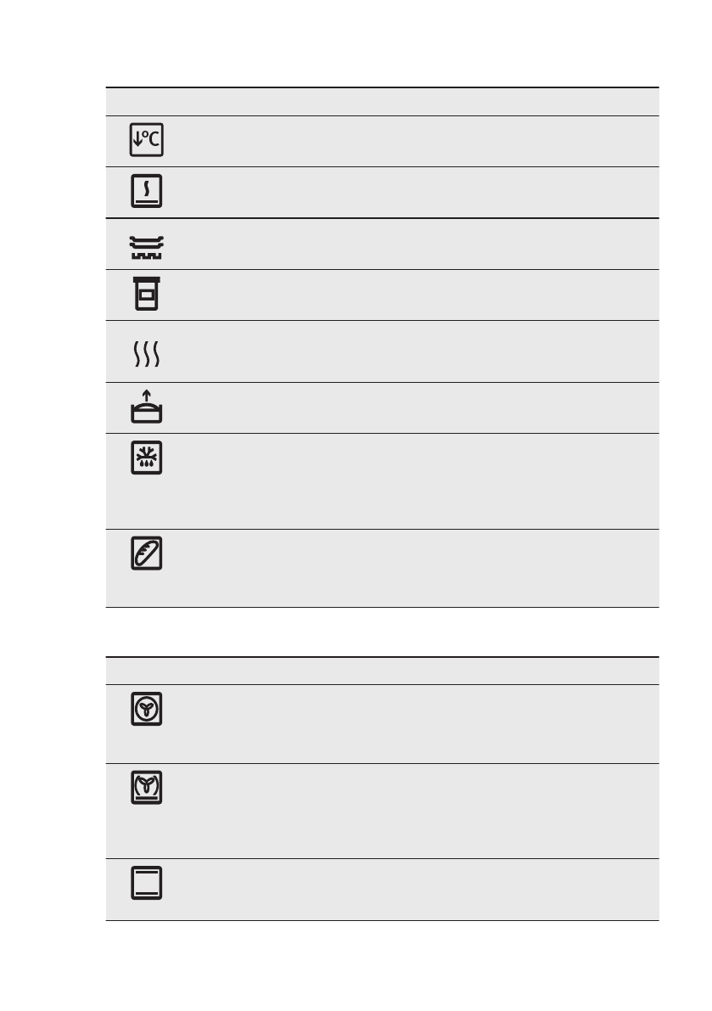Select the preserving jar icon
The image size is (712, 1011).
[147, 294]
